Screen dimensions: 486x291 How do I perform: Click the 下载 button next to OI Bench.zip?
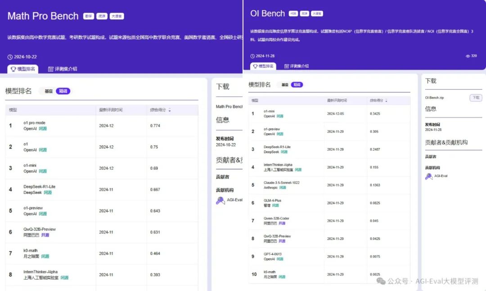tap(476, 98)
